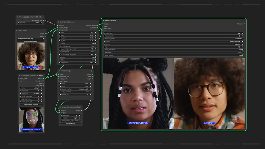Click the MASK output socket on Load Image
Image resolution: width=265 pixels, height=149 pixels.
tap(45, 36)
